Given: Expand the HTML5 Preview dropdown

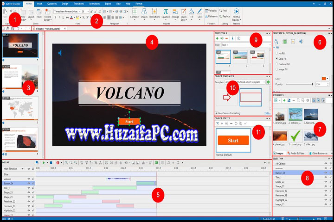Looking at the screenshot, I should coord(237,20).
